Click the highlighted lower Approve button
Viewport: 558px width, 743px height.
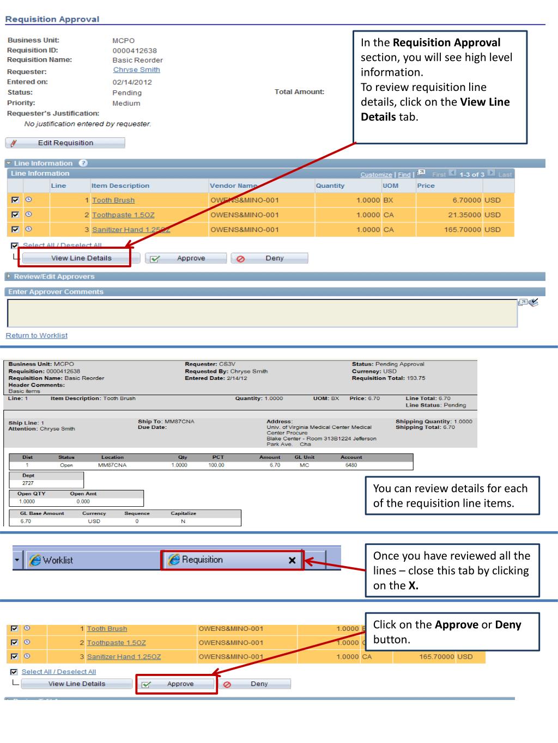(x=177, y=684)
